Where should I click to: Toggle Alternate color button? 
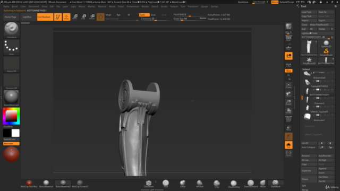[x=11, y=144]
